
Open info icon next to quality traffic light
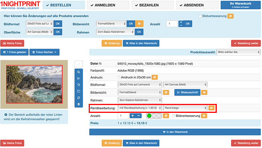pyautogui.click(x=166, y=116)
